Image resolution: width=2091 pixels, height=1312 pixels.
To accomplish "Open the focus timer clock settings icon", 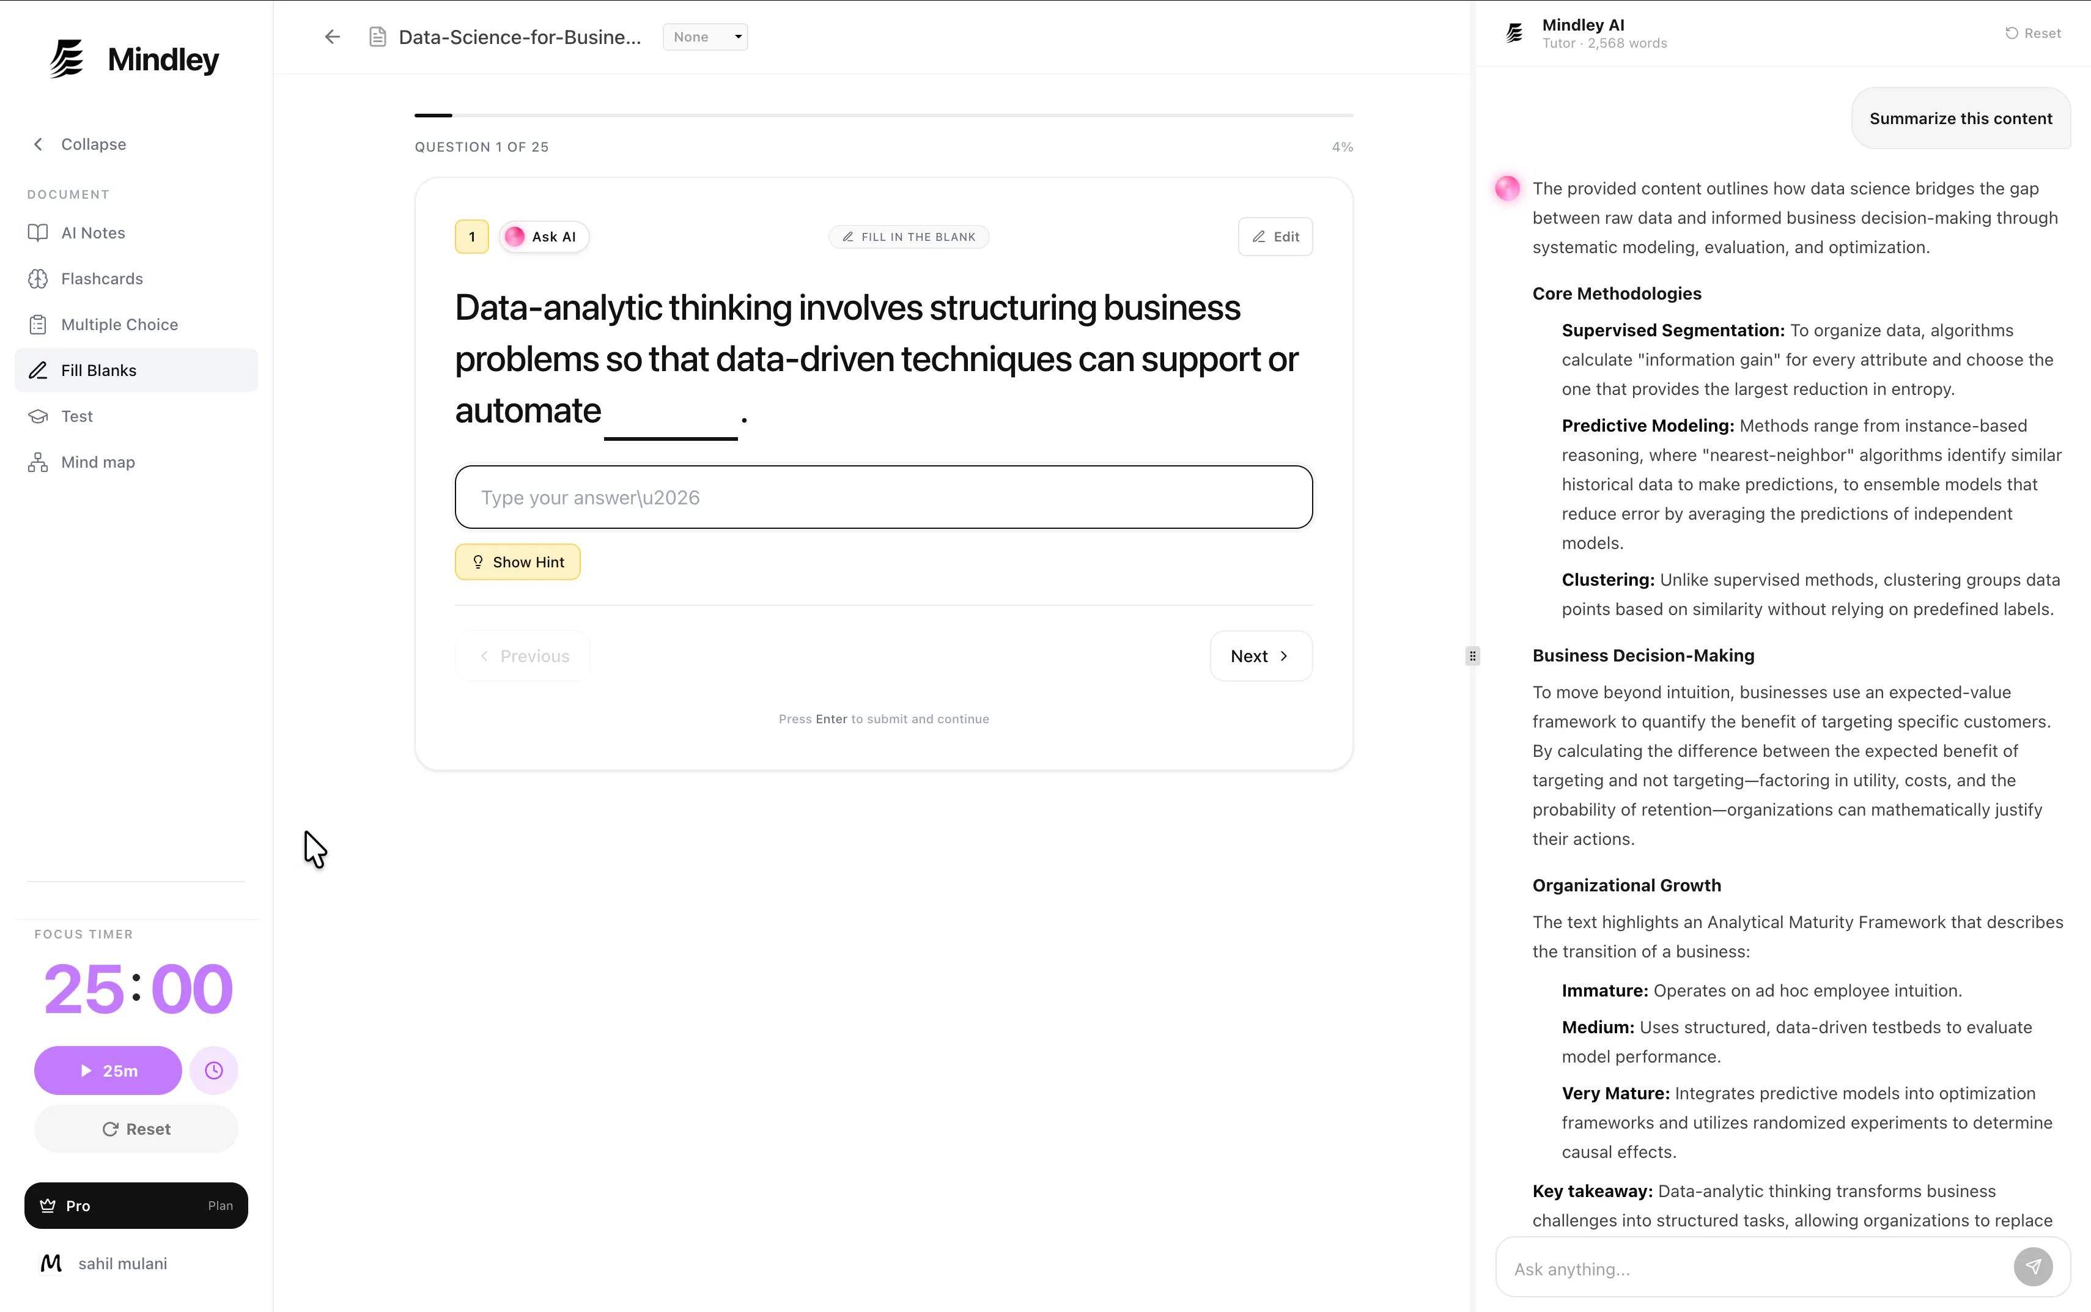I will 213,1070.
